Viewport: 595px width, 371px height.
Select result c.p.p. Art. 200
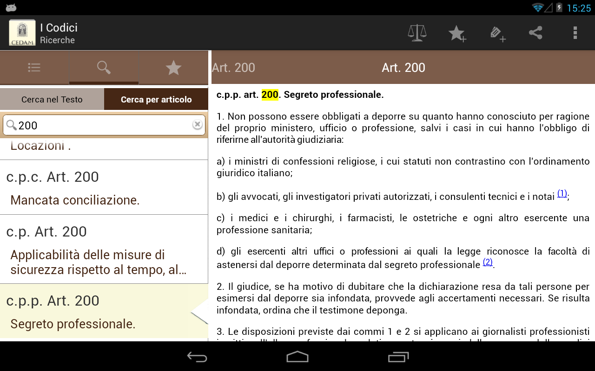click(x=53, y=301)
